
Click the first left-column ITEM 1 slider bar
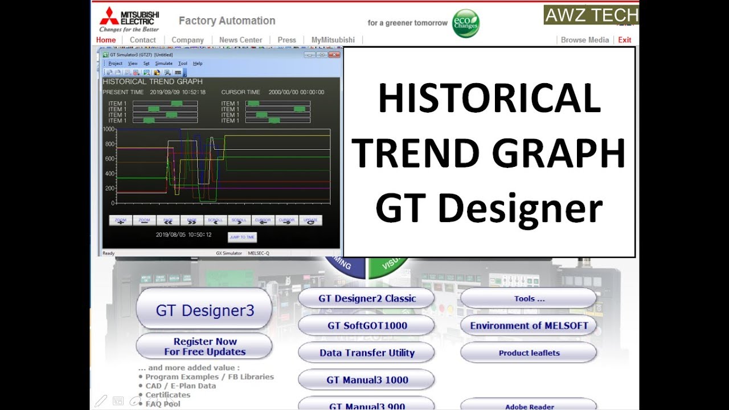(165, 104)
